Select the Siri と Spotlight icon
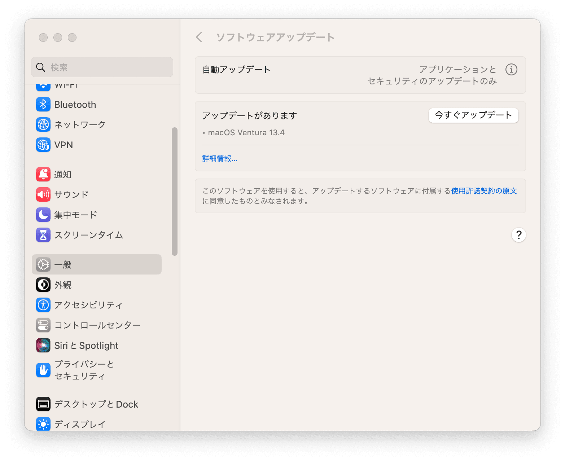This screenshot has width=565, height=461. 43,345
